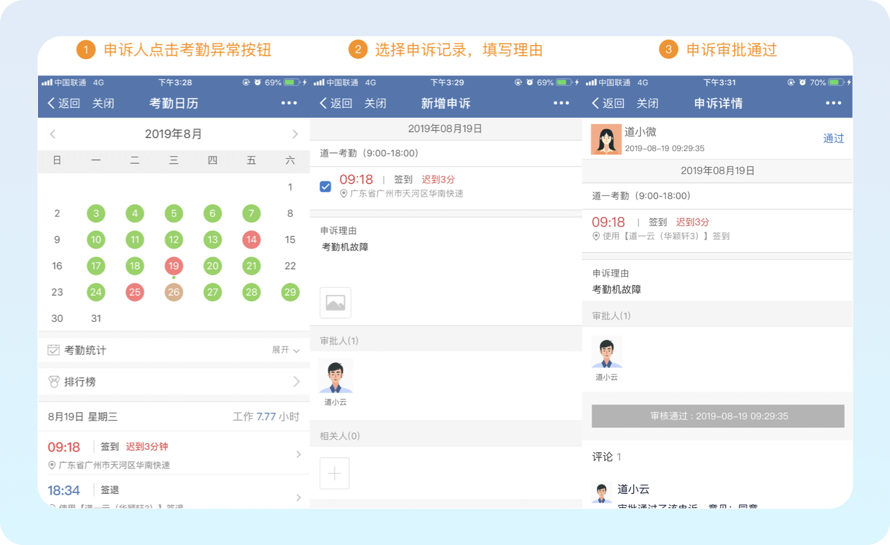The height and width of the screenshot is (545, 890).
Task: Tap the plus icon to add related person
Action: (335, 473)
